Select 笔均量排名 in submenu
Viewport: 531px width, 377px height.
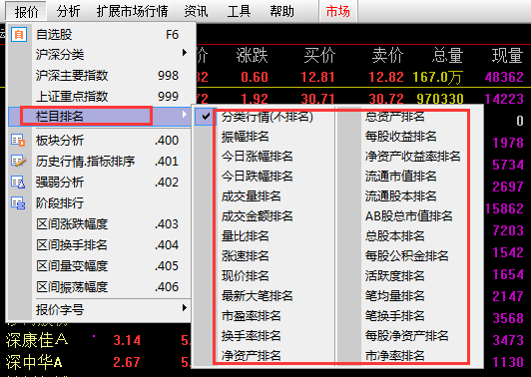click(394, 296)
